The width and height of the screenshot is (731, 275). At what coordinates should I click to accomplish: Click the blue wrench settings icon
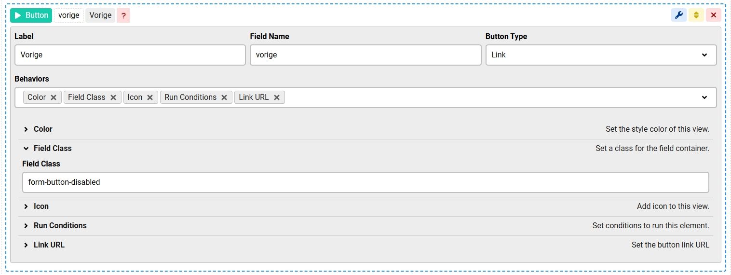(678, 15)
